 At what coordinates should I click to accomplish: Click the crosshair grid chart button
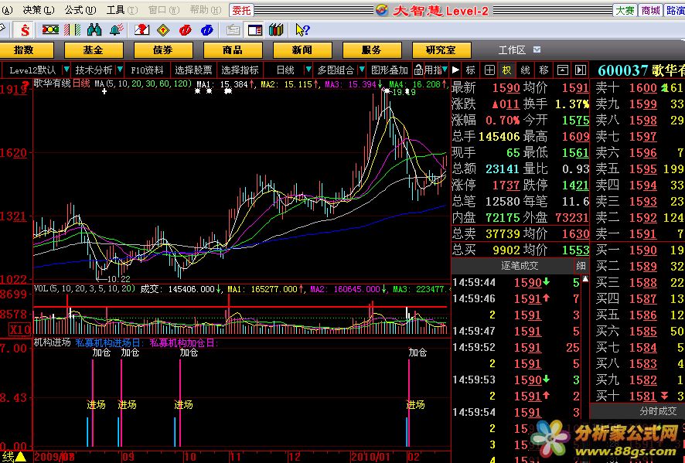(x=489, y=70)
